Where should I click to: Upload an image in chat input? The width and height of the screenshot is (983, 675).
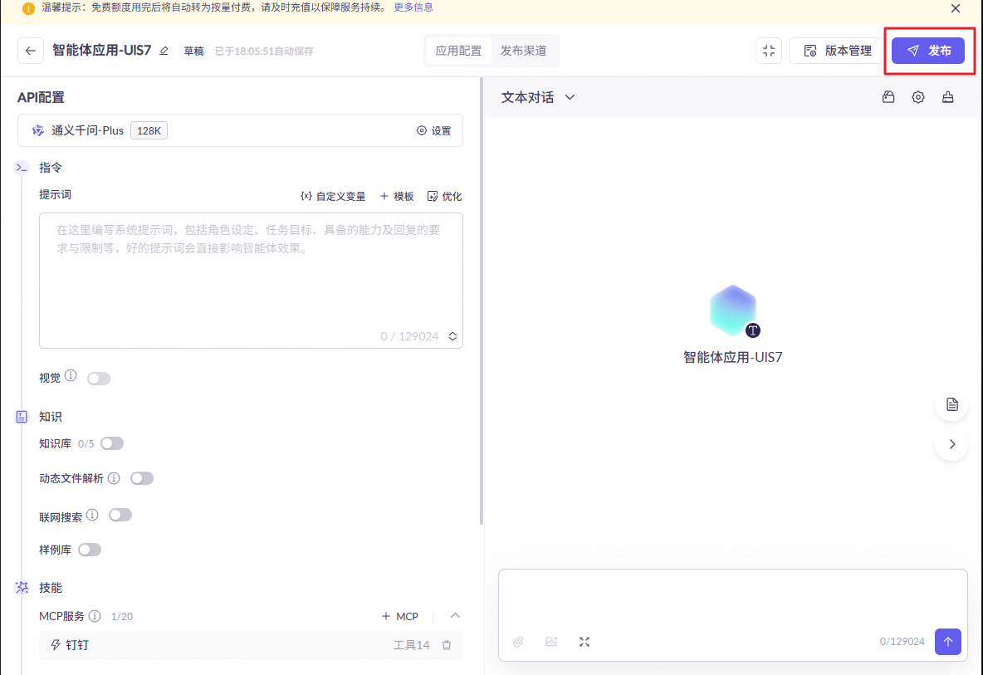[551, 642]
